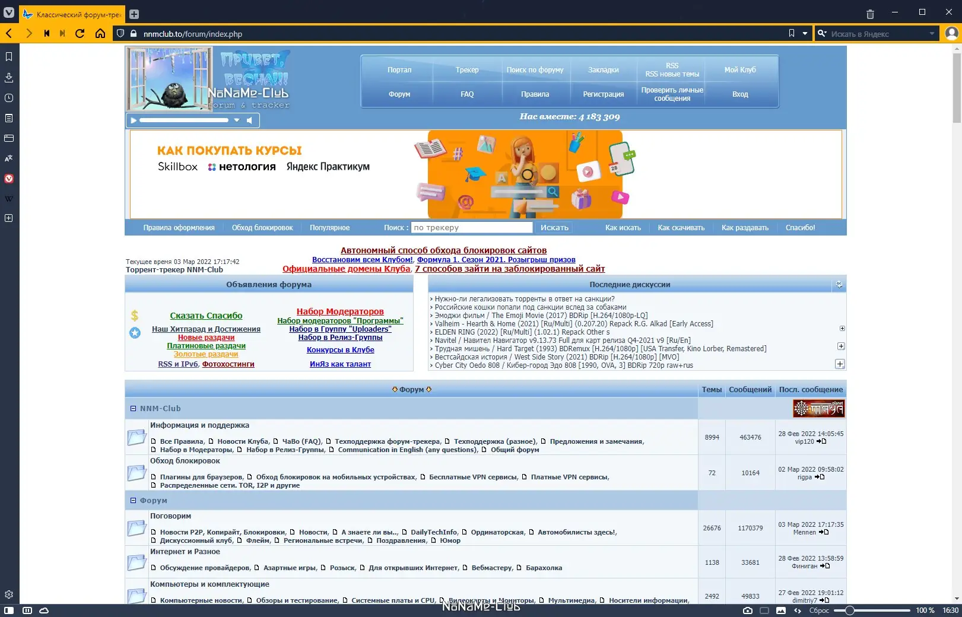Viewport: 962px width, 617px height.
Task: Open the Набор Модераторов announcement
Action: point(340,311)
